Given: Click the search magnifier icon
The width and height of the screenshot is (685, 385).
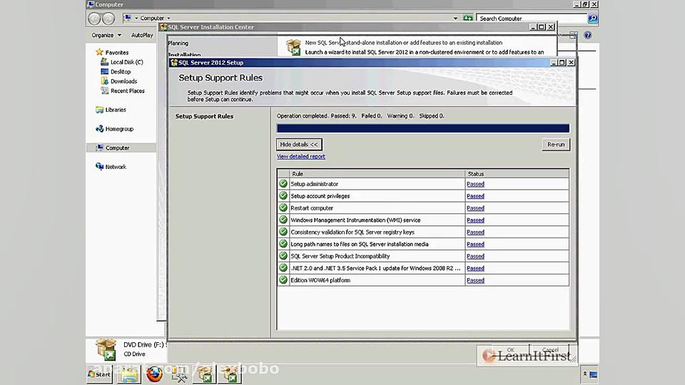Looking at the screenshot, I should [x=592, y=19].
